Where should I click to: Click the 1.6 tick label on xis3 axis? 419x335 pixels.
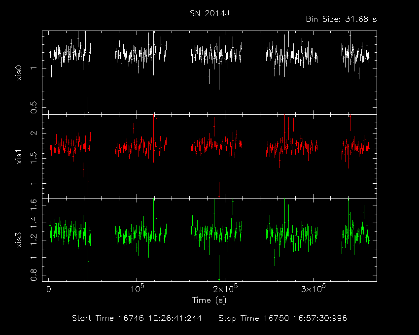pos(34,205)
